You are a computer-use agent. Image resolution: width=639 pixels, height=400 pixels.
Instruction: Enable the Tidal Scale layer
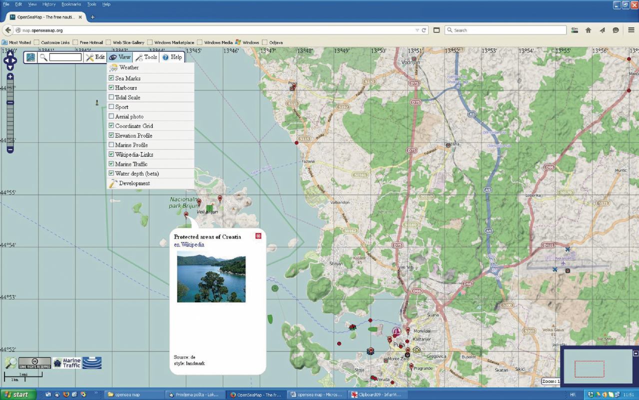111,97
